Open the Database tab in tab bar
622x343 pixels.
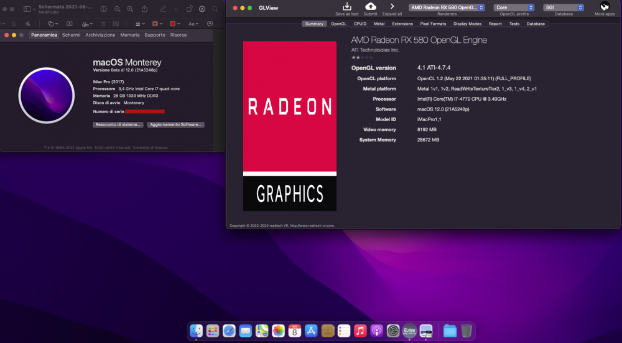(536, 24)
